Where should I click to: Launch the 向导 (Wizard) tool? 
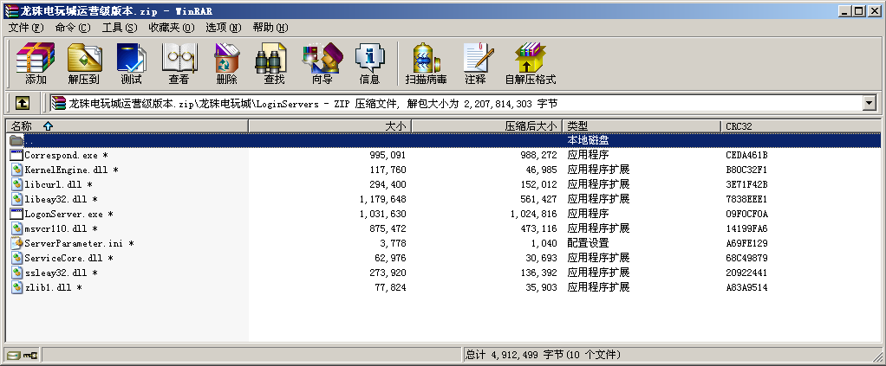(322, 64)
